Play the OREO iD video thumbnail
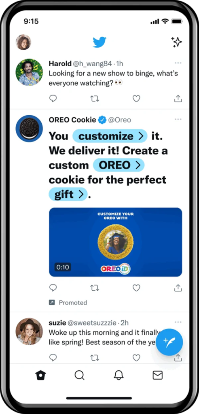Screen dimensions: 199x414 116,242
